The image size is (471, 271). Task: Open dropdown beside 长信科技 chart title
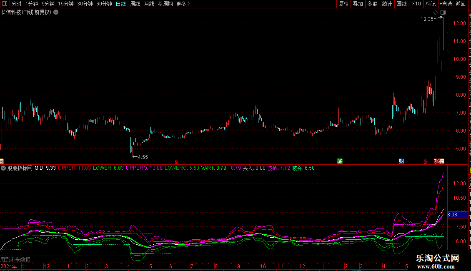(56, 13)
